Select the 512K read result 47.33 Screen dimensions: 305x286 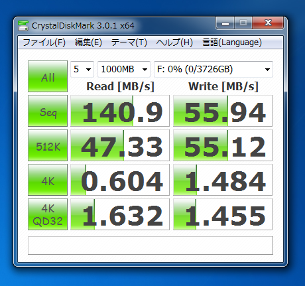pyautogui.click(x=120, y=145)
